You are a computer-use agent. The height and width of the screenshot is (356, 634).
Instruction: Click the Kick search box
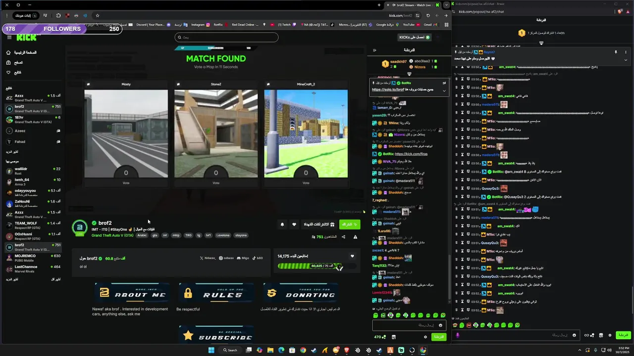coord(226,38)
